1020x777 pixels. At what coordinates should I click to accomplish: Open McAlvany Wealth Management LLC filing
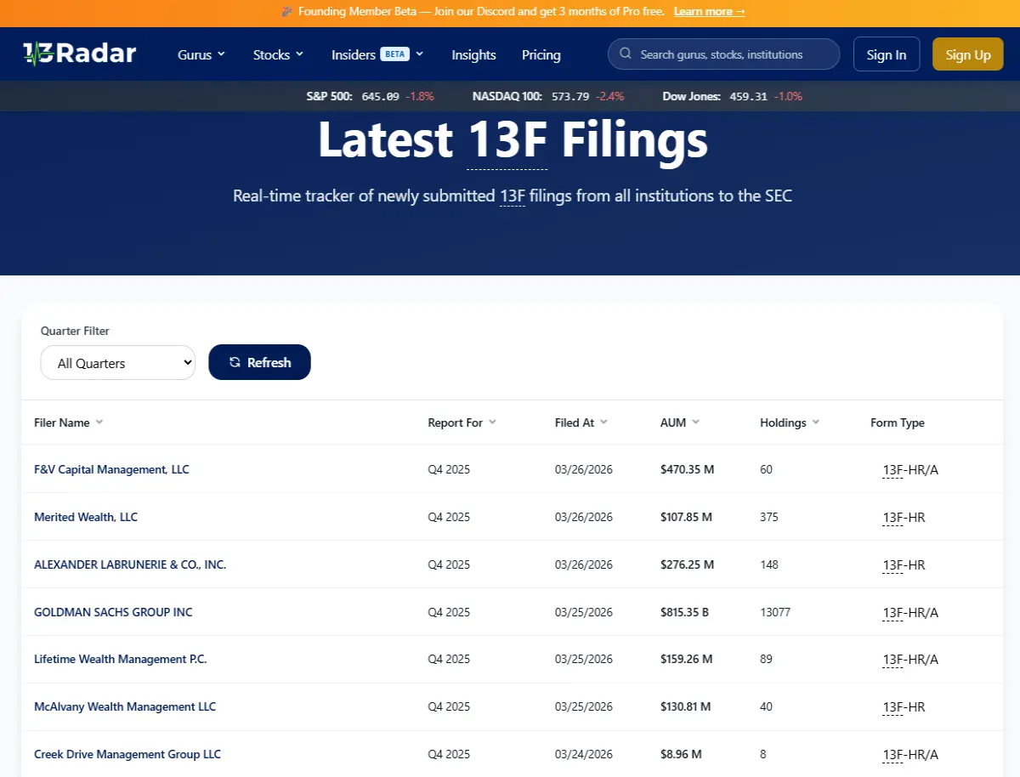(x=125, y=706)
